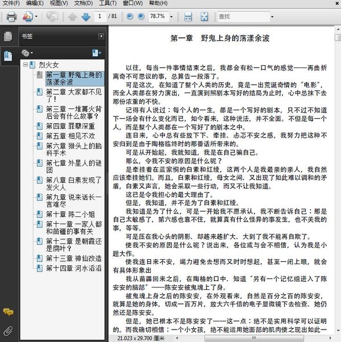Go to the previous page with the up arrow
Viewport: 341px width, 342px height.
72,16
